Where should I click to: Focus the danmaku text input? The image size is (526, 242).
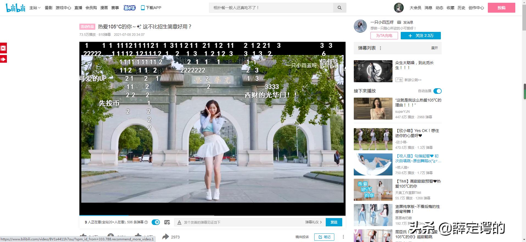243,222
